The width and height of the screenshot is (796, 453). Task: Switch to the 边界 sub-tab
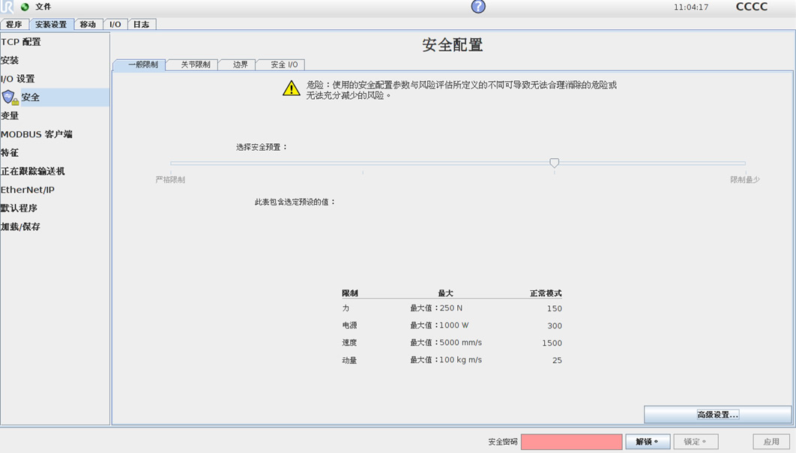[240, 65]
